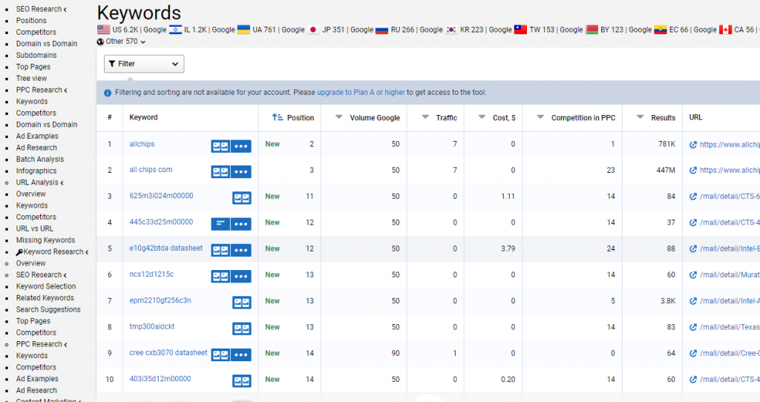This screenshot has width=760, height=402.
Task: Click the Position sort ascending icon
Action: click(278, 117)
